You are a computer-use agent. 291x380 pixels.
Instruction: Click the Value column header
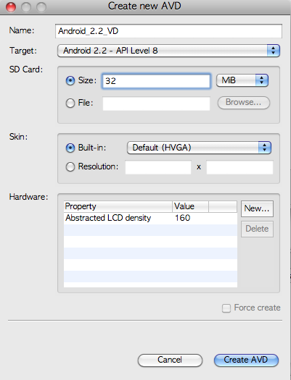(x=190, y=206)
